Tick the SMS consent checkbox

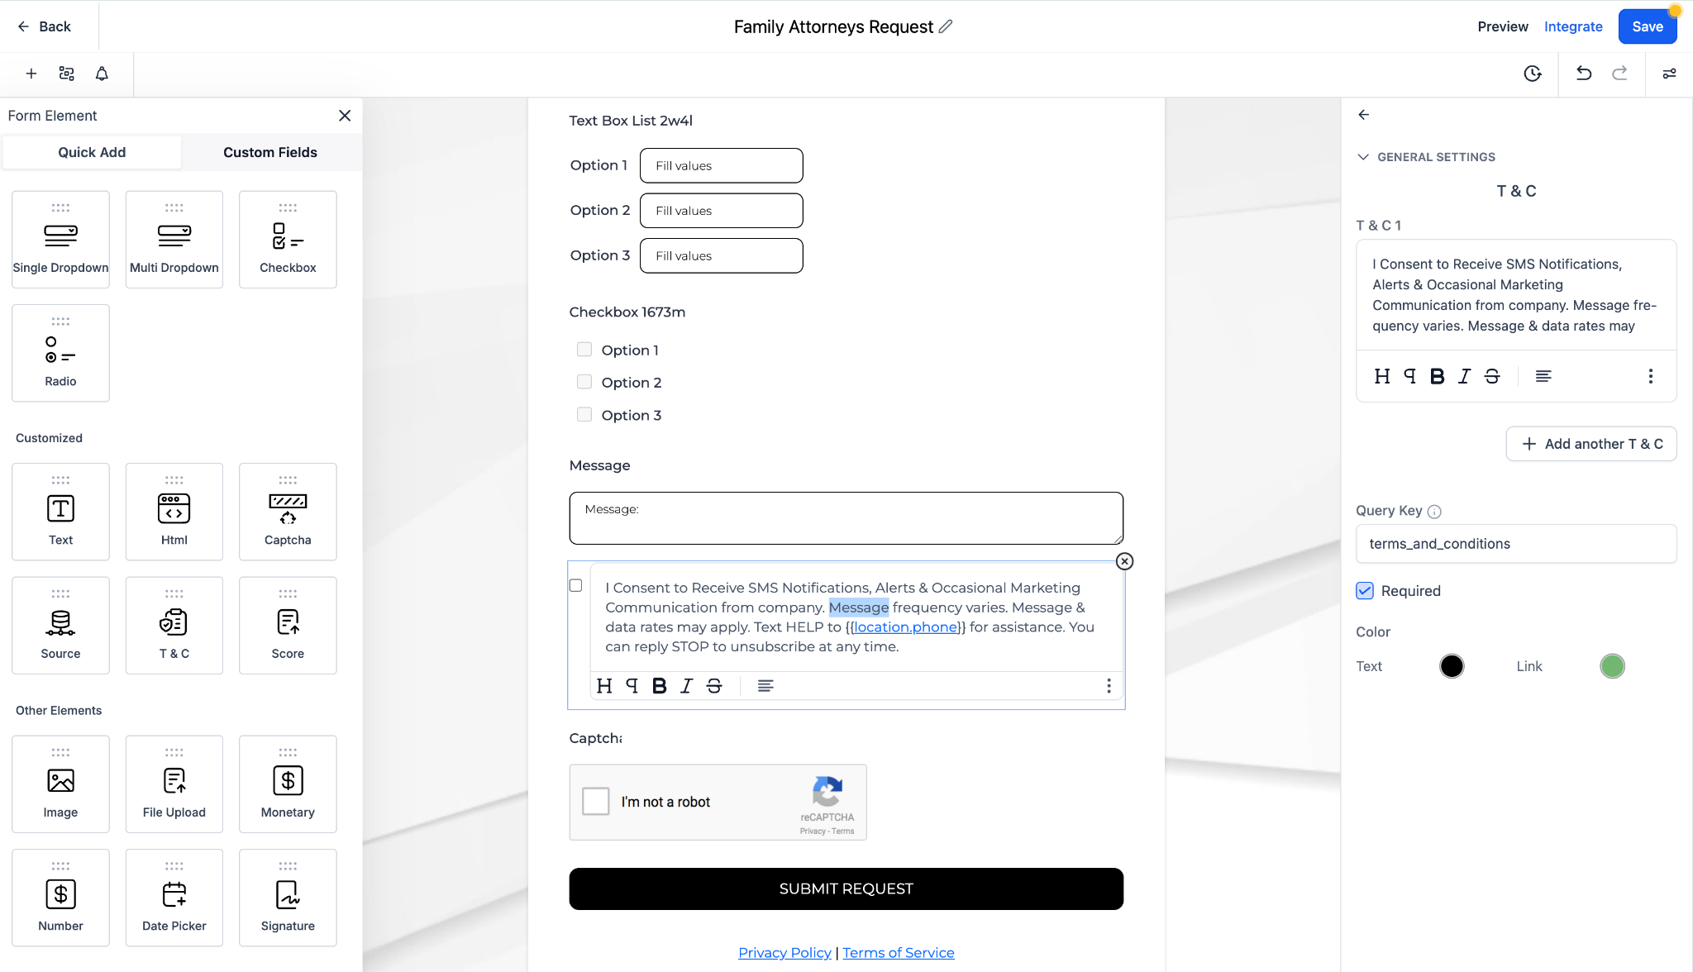coord(576,586)
